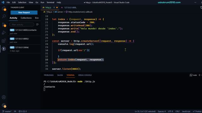Open the Source Control view
Screen dimensions: 202x113
(4, 24)
